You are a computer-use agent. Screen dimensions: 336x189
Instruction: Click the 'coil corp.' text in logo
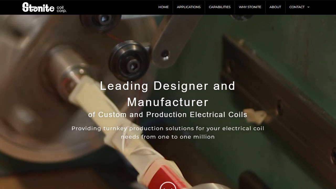click(x=61, y=9)
